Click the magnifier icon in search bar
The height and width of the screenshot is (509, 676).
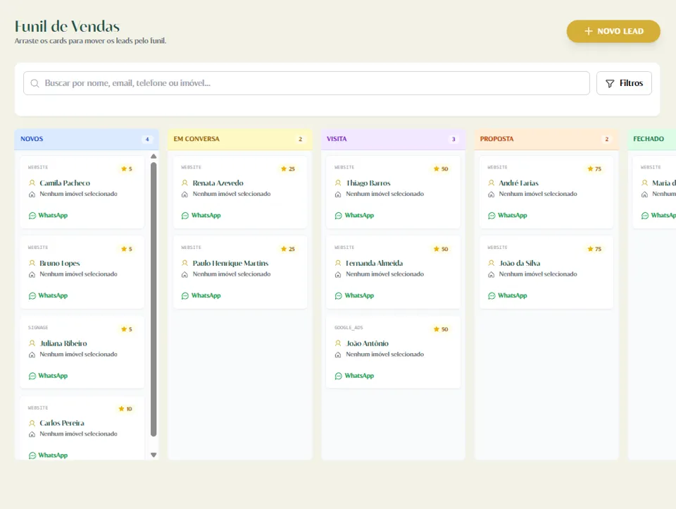35,83
